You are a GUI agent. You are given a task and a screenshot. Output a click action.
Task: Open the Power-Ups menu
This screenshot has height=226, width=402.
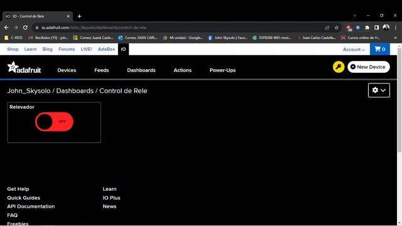click(222, 70)
